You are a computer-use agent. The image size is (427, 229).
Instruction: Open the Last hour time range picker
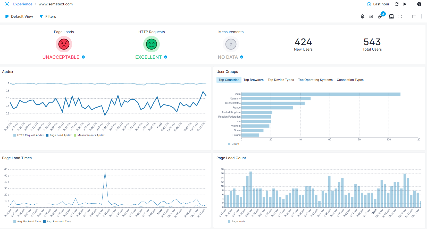click(378, 4)
